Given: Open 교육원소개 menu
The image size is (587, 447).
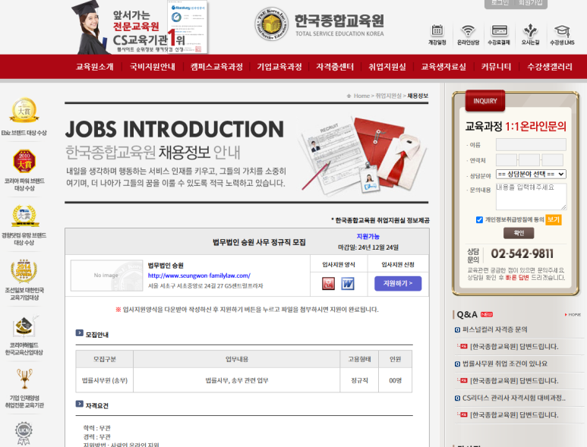Looking at the screenshot, I should (x=94, y=67).
